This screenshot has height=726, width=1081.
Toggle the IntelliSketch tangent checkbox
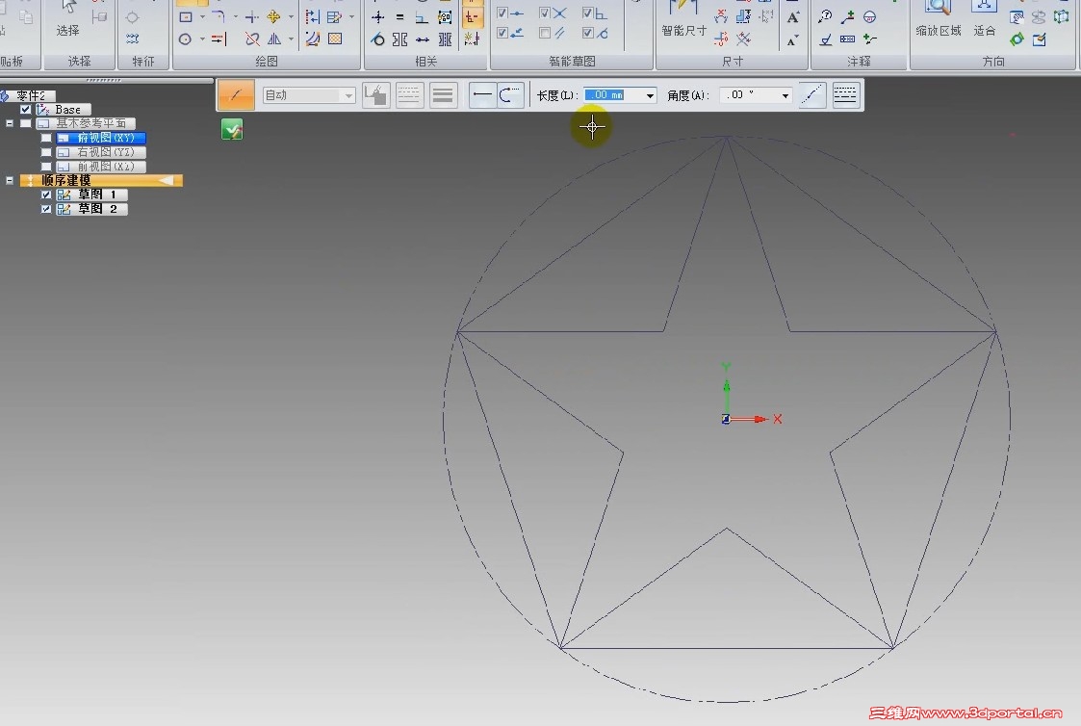tap(587, 33)
